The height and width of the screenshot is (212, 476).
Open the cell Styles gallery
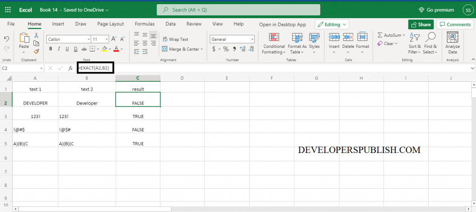point(314,43)
